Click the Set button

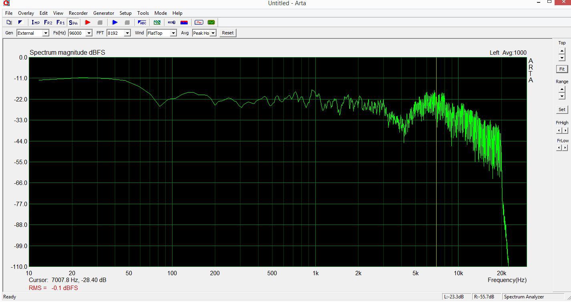point(562,109)
